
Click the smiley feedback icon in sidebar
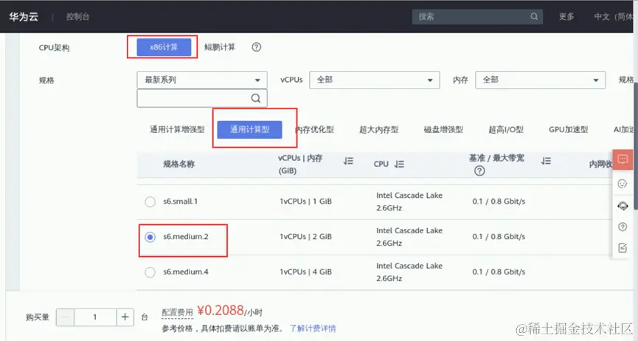[623, 184]
